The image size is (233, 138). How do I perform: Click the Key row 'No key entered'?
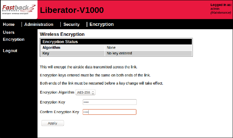pyautogui.click(x=119, y=53)
